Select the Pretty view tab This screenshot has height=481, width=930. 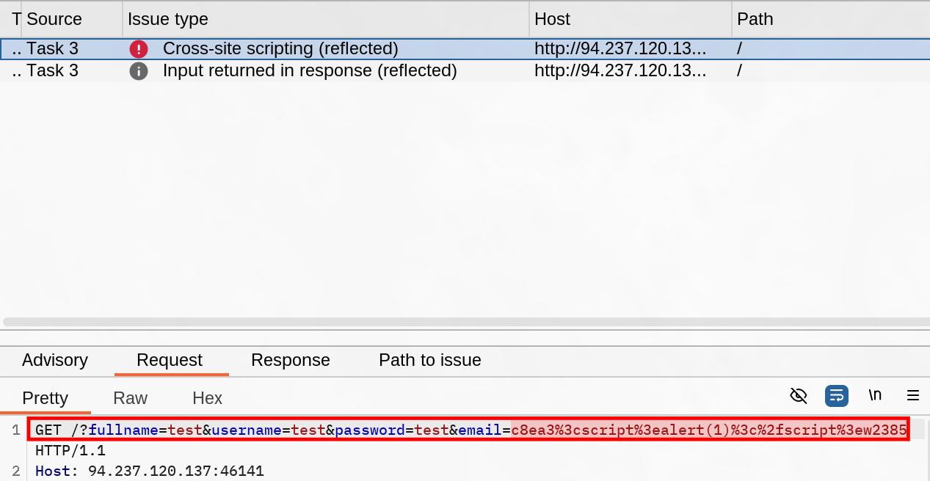click(46, 398)
